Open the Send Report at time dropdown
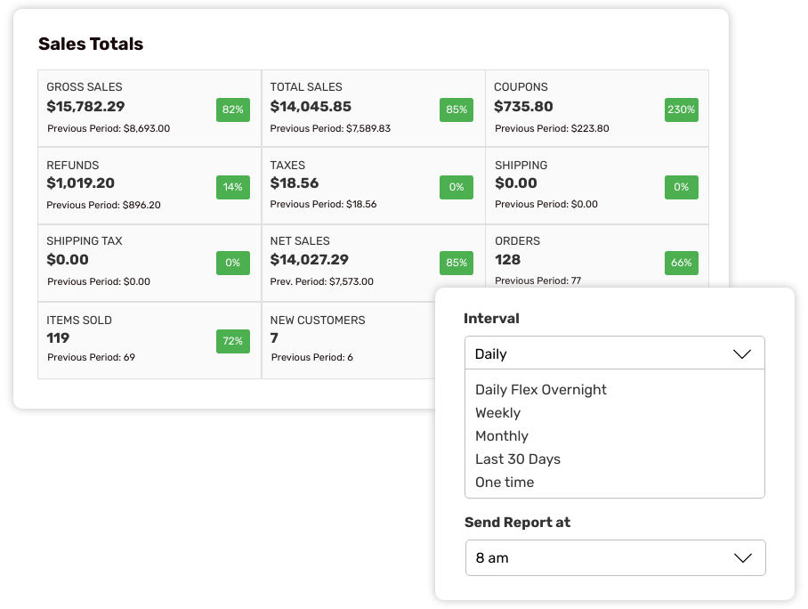 (615, 557)
